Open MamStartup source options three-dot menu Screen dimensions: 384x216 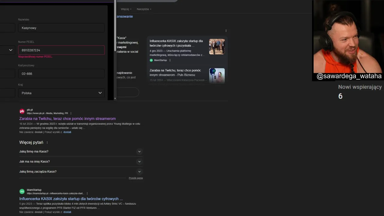click(x=170, y=60)
